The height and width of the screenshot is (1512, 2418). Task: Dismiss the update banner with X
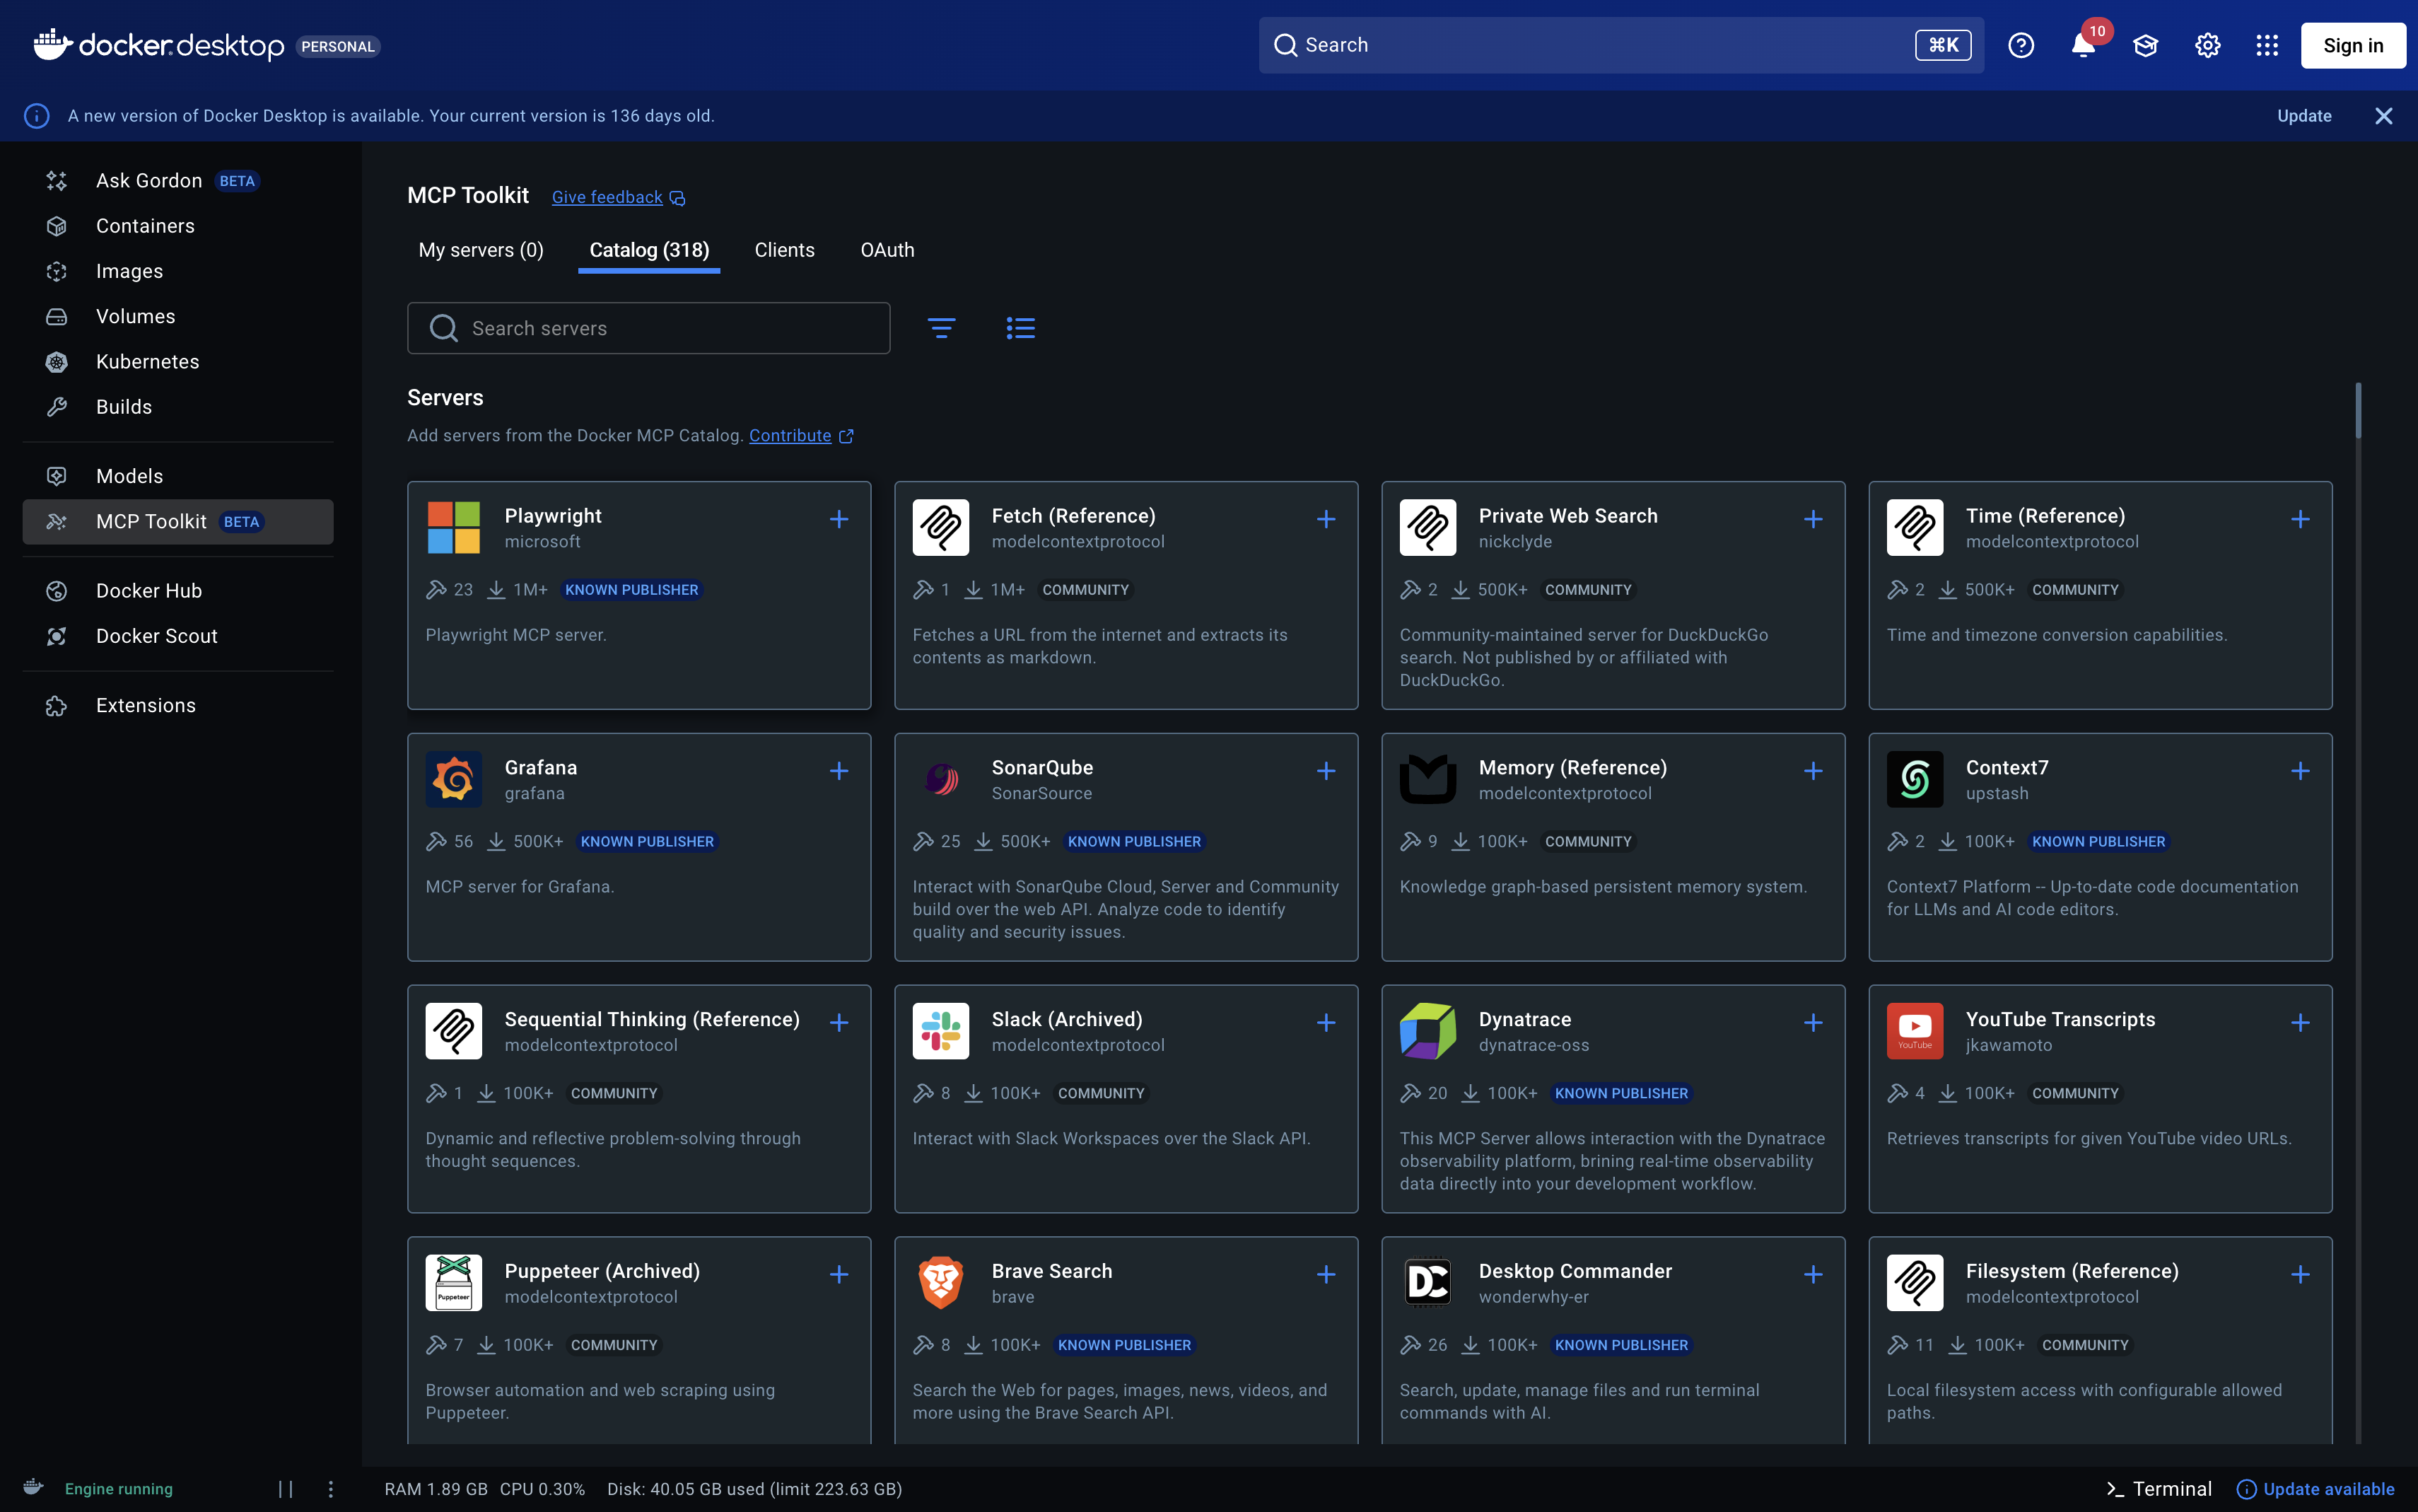(2383, 116)
